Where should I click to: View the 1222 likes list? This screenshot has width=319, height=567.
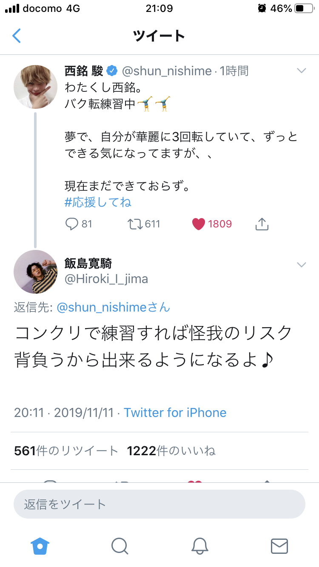tap(171, 451)
